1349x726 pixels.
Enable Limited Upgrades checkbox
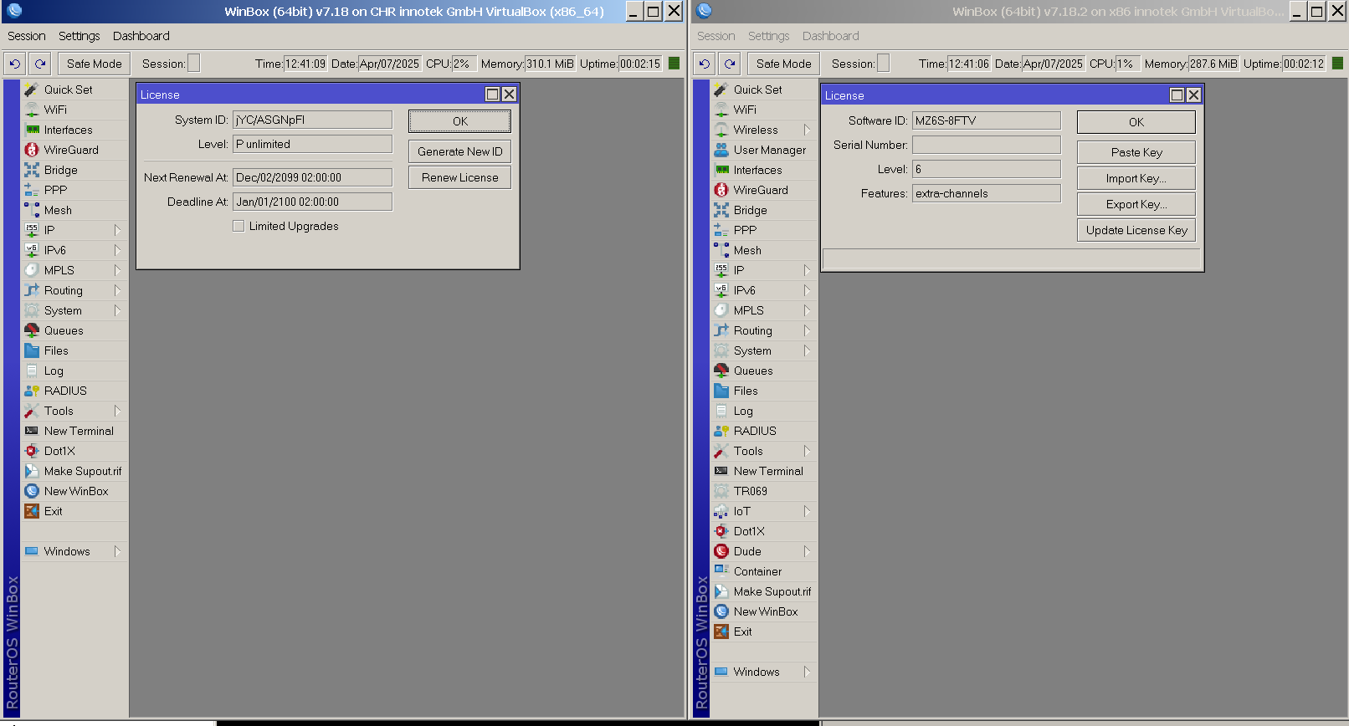pyautogui.click(x=239, y=226)
